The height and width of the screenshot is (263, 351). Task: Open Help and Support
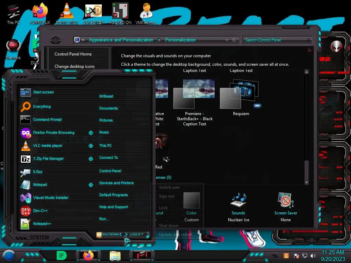tap(113, 207)
